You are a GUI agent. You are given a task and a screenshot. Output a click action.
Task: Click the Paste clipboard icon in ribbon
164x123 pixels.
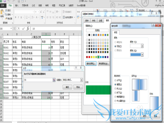[2, 12]
